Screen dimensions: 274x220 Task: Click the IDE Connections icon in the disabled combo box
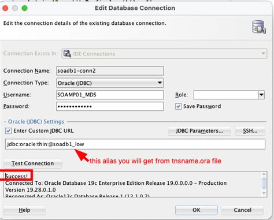(67, 54)
